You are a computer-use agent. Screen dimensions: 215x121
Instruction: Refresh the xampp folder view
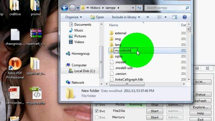click(x=139, y=8)
